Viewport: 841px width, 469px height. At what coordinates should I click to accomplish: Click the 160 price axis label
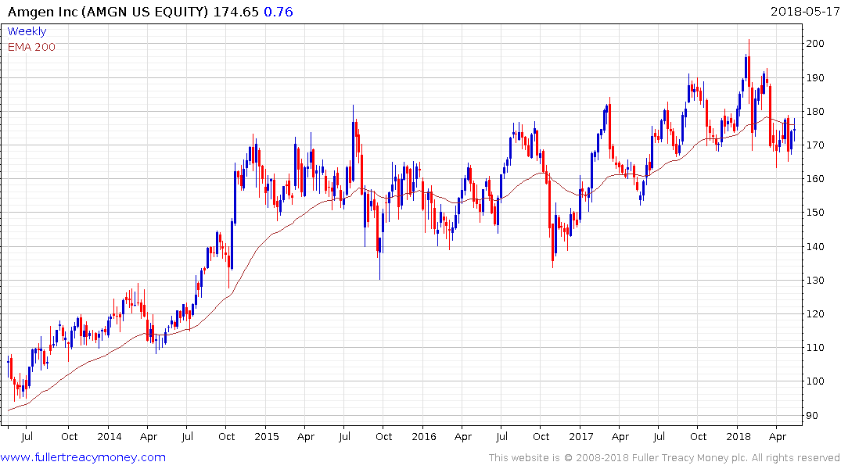click(815, 178)
